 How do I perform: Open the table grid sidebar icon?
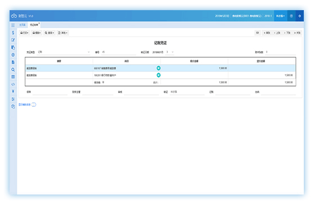click(x=13, y=77)
